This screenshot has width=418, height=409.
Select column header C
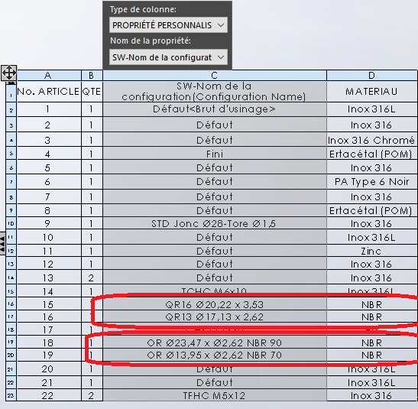(x=215, y=76)
